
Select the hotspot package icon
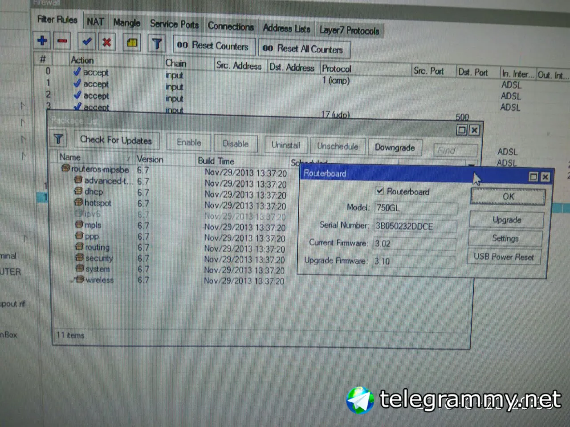tap(79, 202)
